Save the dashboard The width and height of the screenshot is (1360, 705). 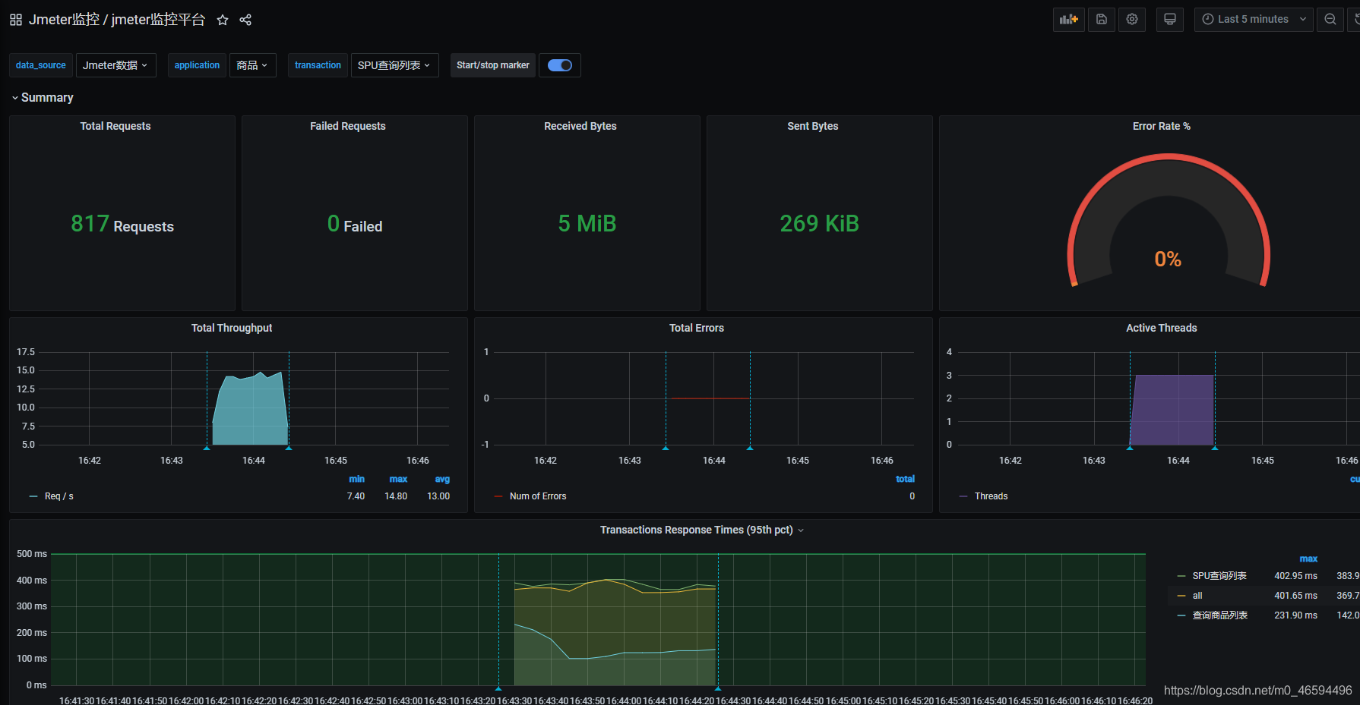[1102, 20]
